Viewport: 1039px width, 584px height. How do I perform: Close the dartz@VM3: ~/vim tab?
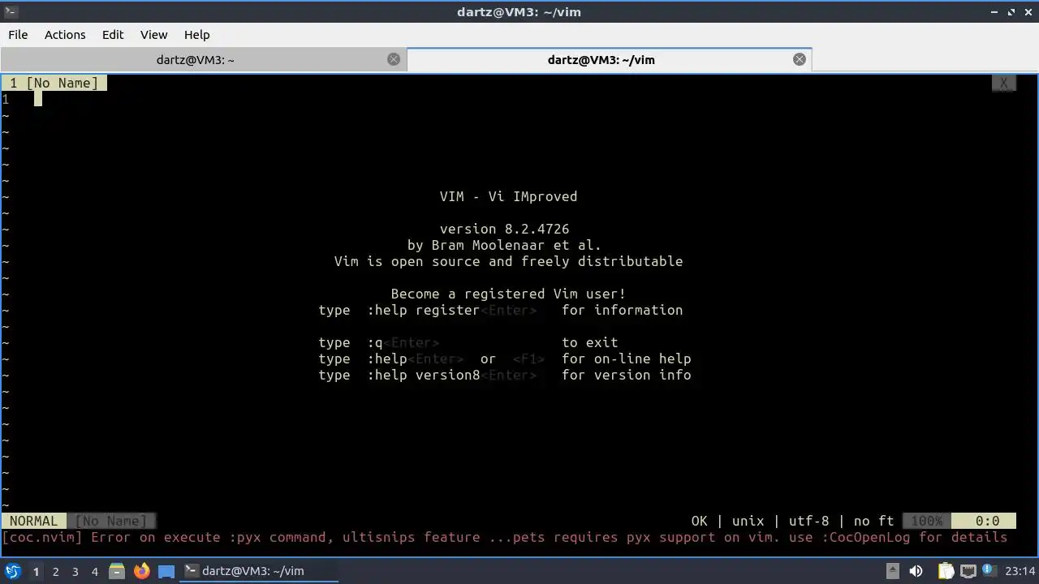800,59
